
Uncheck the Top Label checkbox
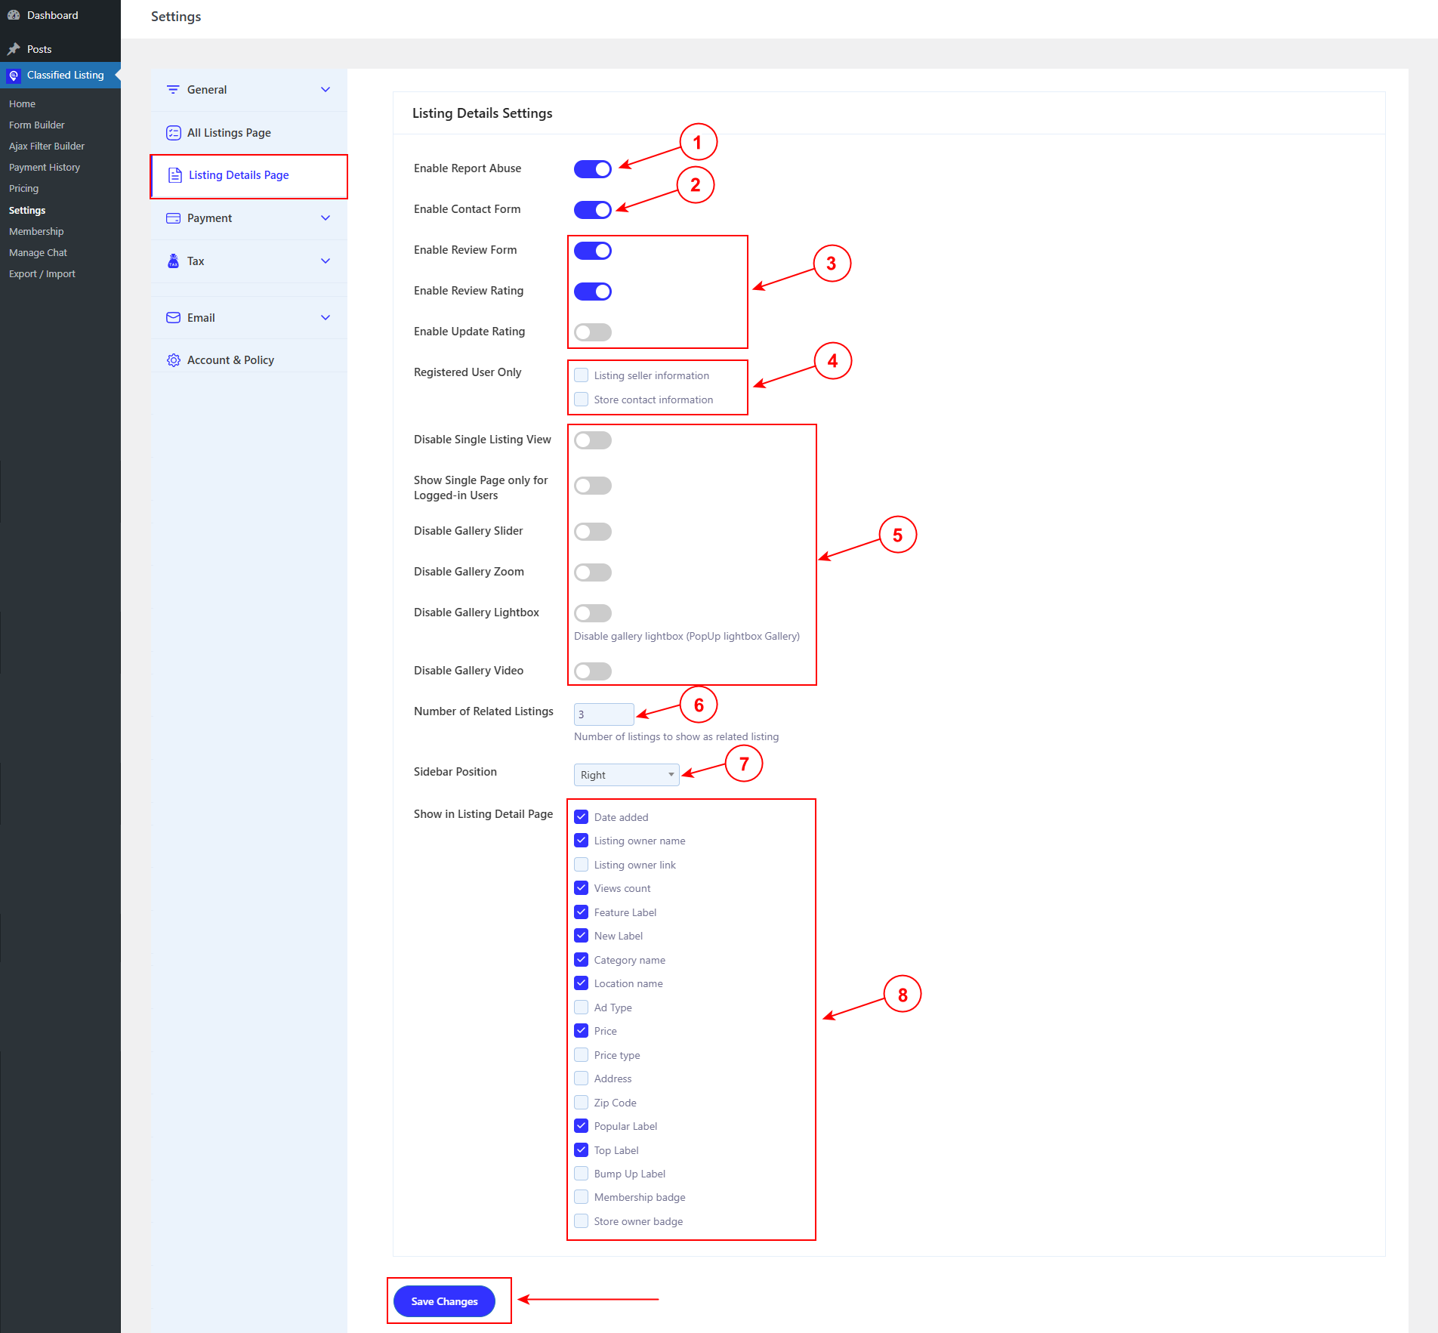pos(582,1150)
